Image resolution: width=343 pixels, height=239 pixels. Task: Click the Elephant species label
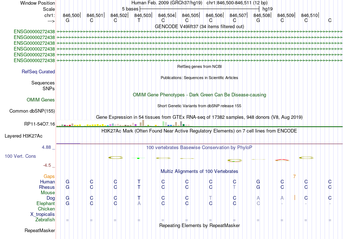pos(46,203)
